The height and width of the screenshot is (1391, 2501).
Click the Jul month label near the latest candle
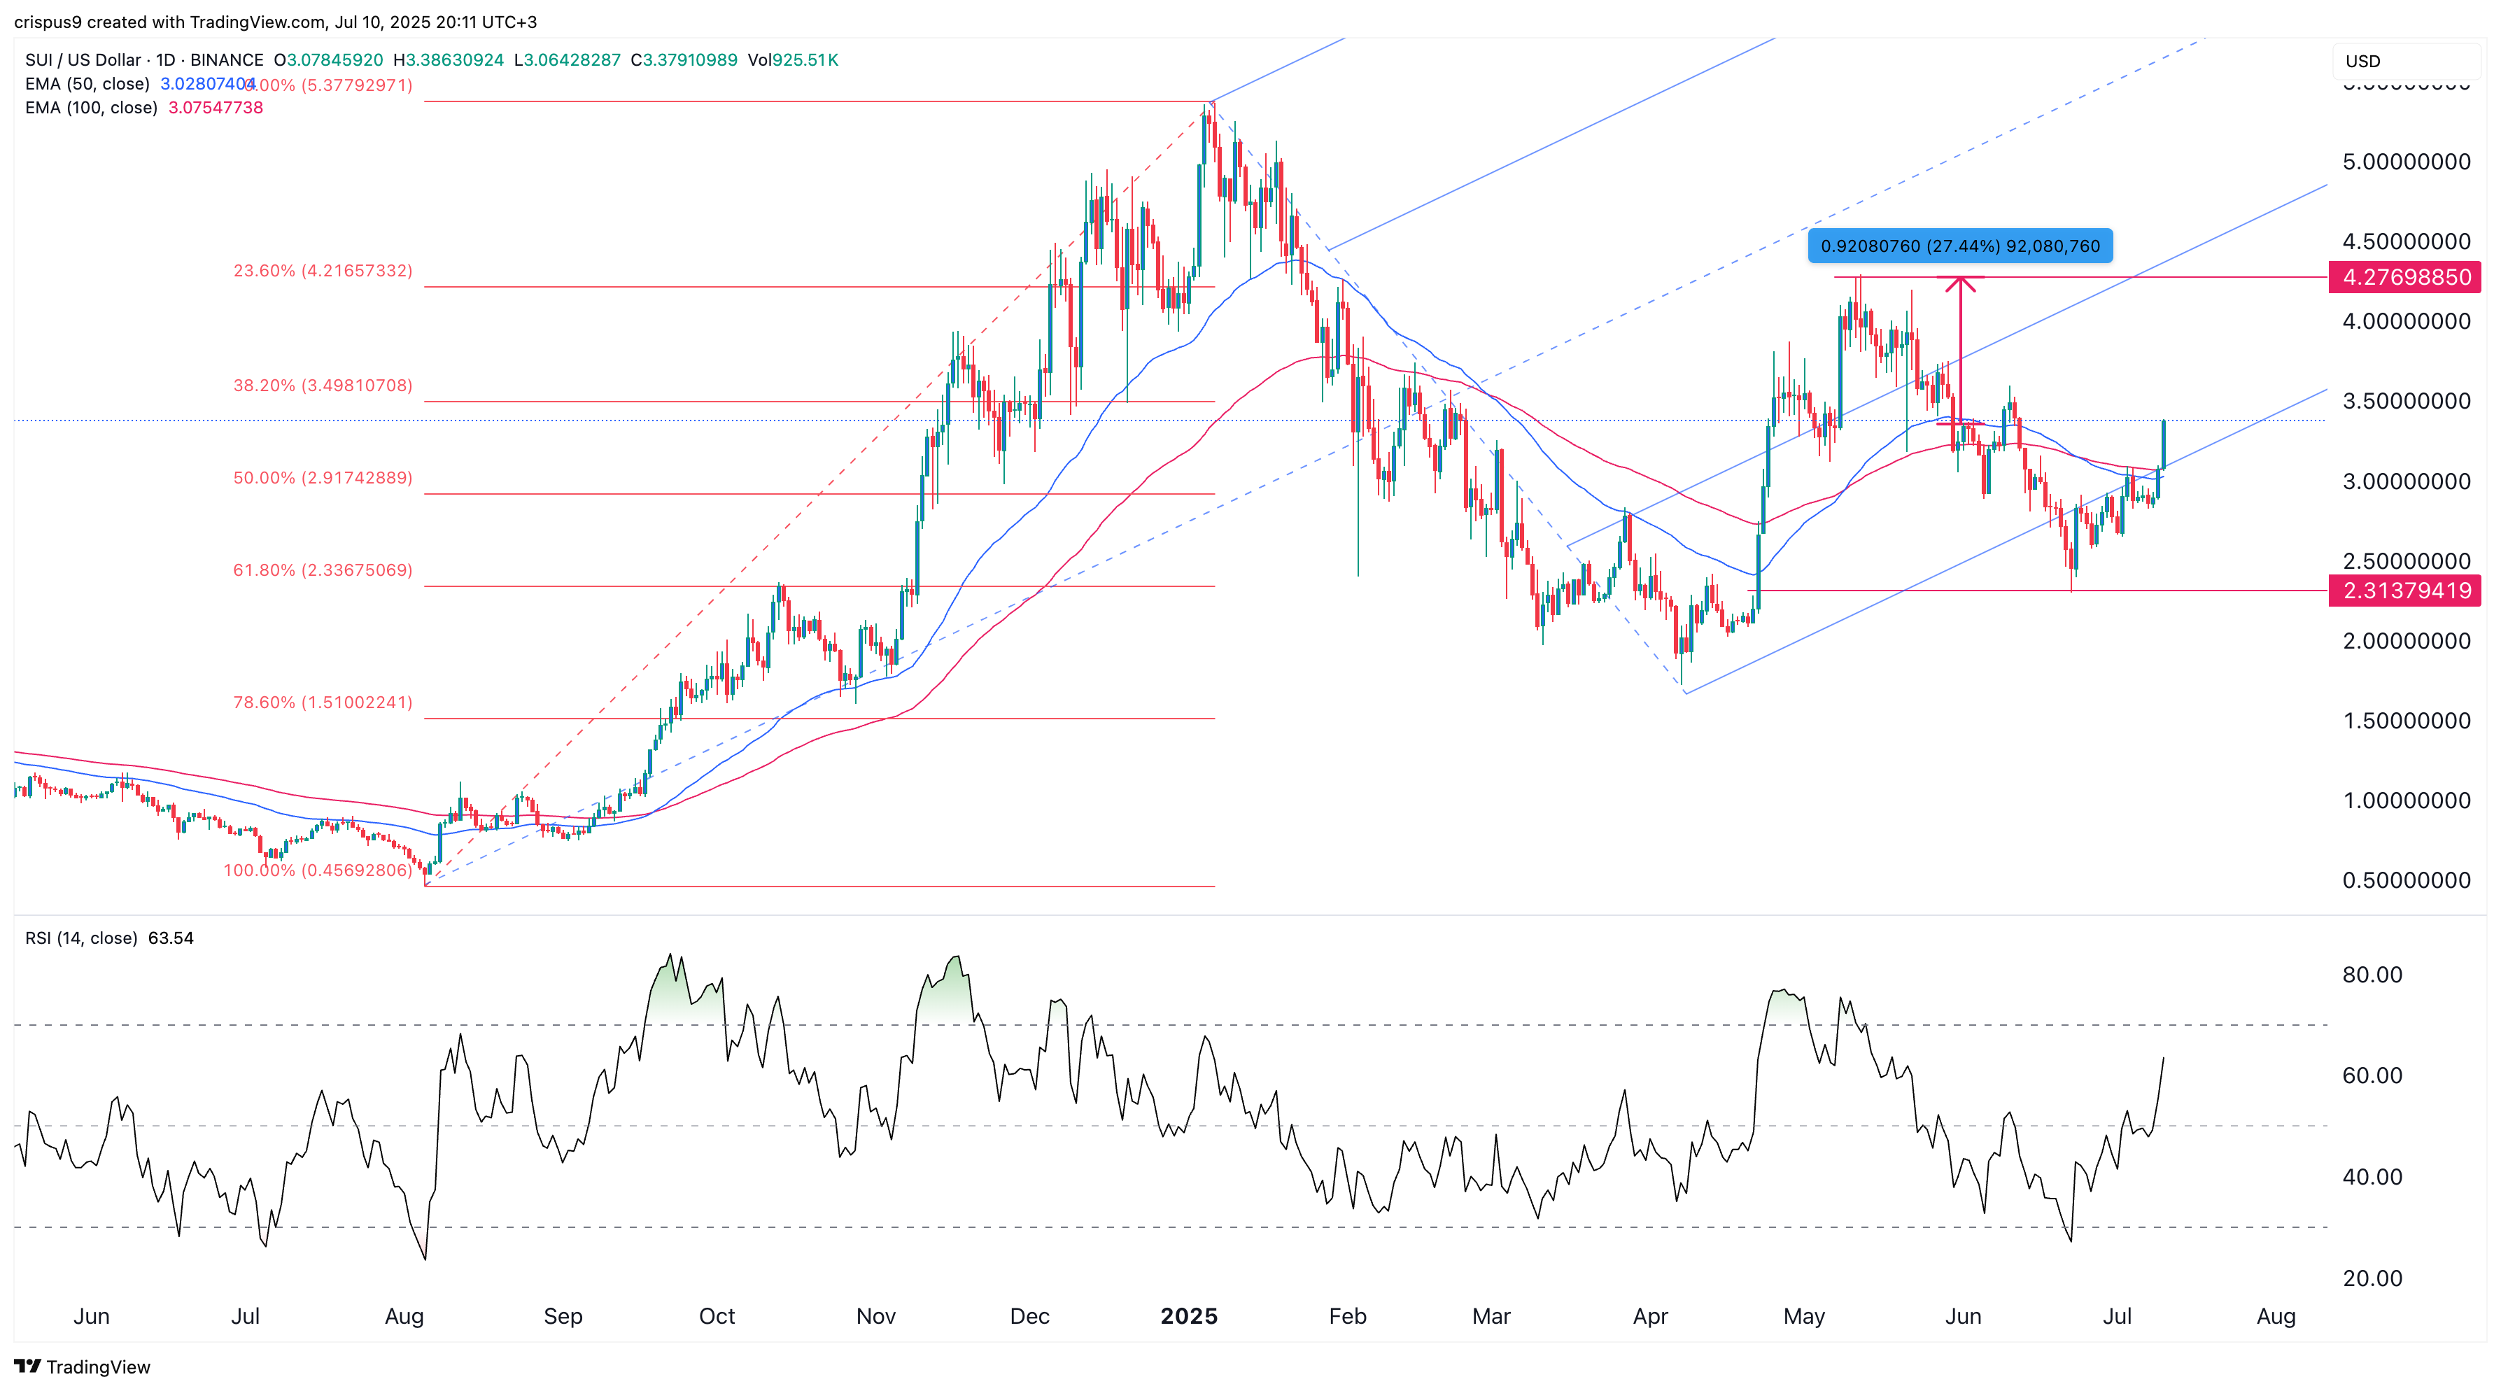2117,1316
